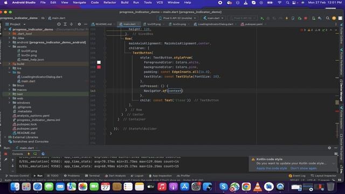Image resolution: width=345 pixels, height=194 pixels.
Task: Click the Select Opened File target icon
Action: coord(59,24)
